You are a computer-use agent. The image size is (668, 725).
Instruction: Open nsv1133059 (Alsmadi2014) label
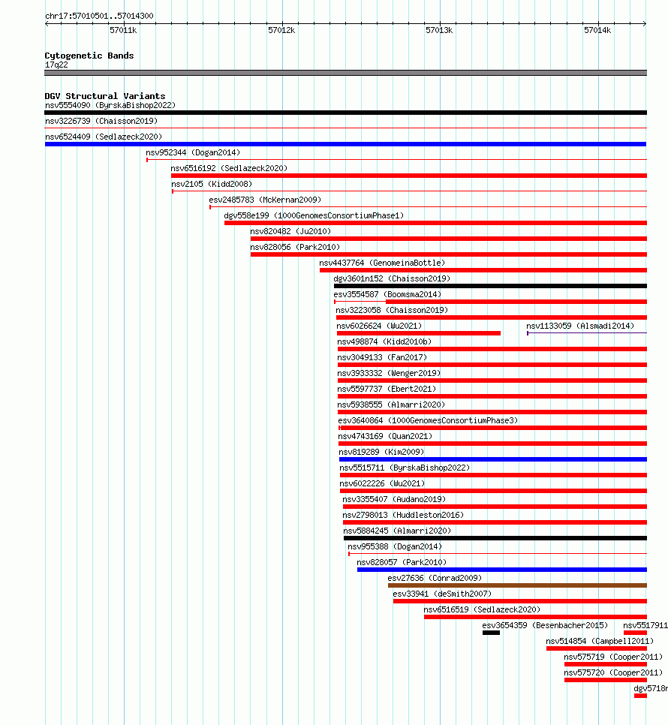tap(580, 326)
